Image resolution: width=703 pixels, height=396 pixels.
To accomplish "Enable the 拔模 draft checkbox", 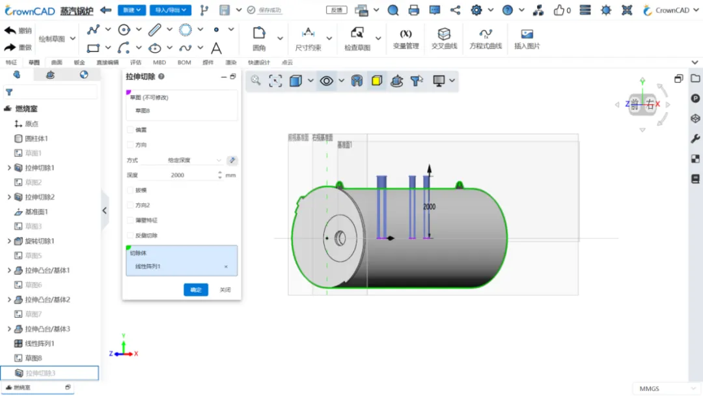I will click(130, 190).
